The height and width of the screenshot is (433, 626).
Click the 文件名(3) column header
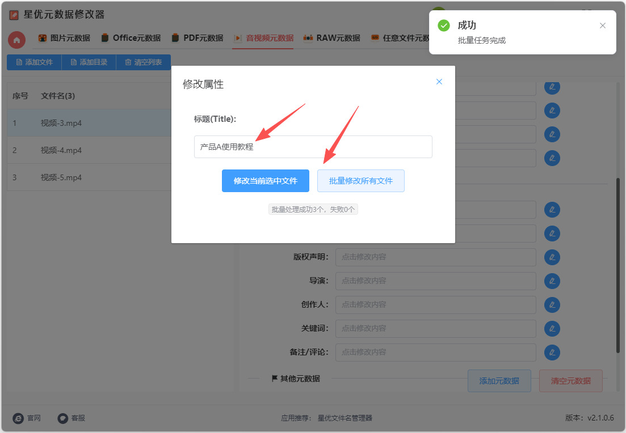[58, 96]
